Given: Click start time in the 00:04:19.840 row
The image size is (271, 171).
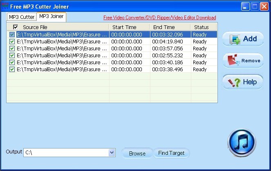Looking at the screenshot, I should pos(127,42).
